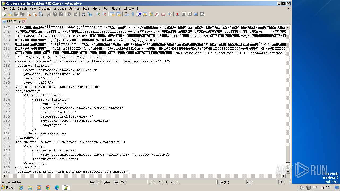The image size is (340, 191).
Task: Open the Run menu
Action: tap(106, 8)
